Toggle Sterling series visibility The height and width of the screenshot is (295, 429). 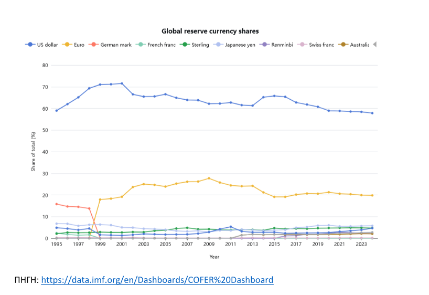[x=195, y=45]
